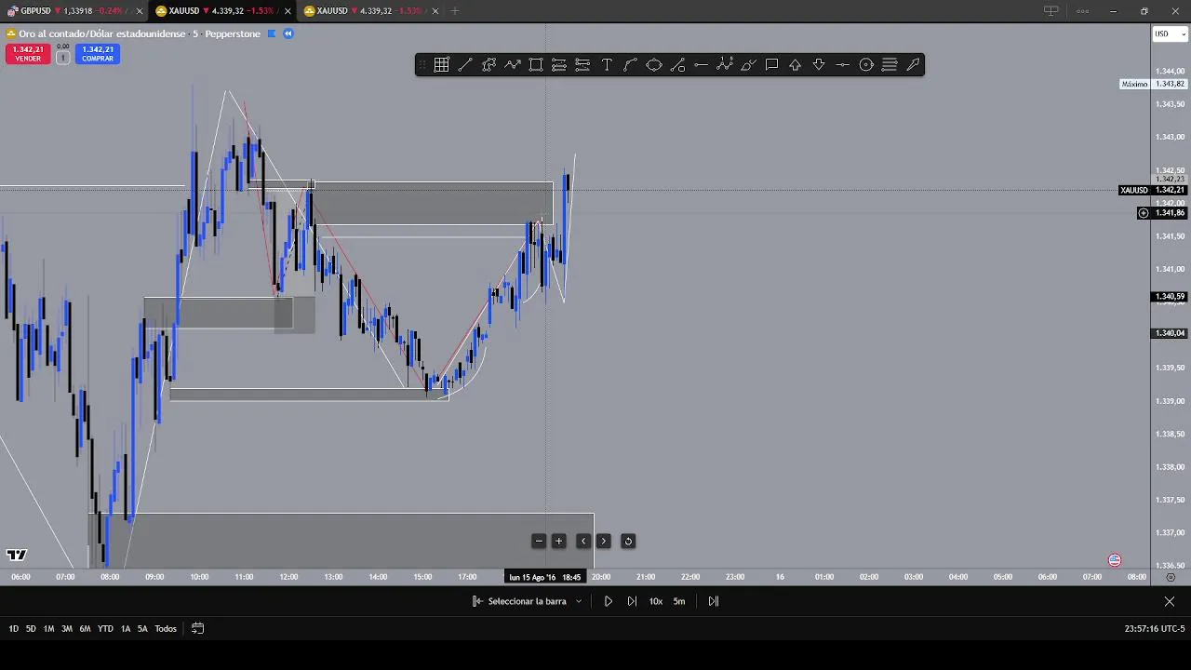Click the blue COMPRAR buy button
This screenshot has height=670, width=1191.
(98, 54)
